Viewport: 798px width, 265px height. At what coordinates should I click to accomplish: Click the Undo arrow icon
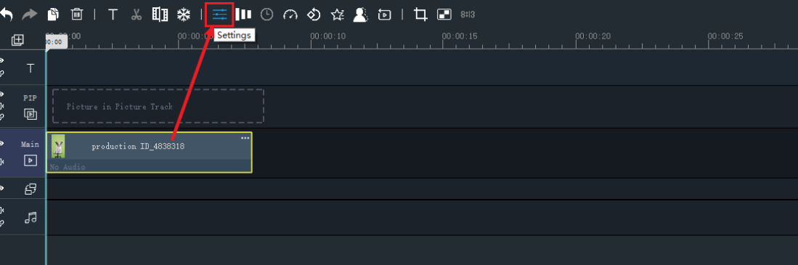pos(6,15)
